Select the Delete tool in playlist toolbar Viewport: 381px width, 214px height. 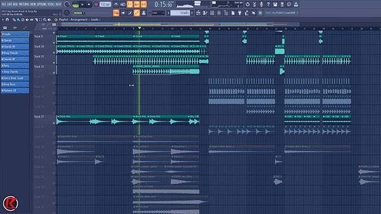[x=23, y=20]
